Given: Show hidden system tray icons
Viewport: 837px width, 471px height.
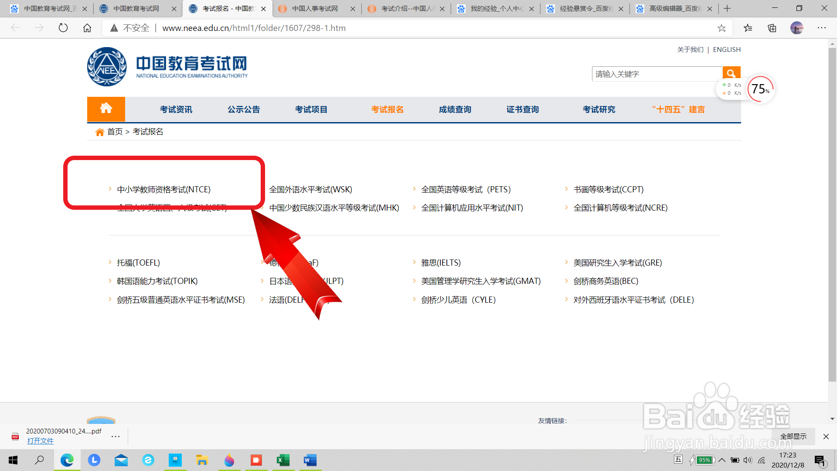Looking at the screenshot, I should click(722, 460).
